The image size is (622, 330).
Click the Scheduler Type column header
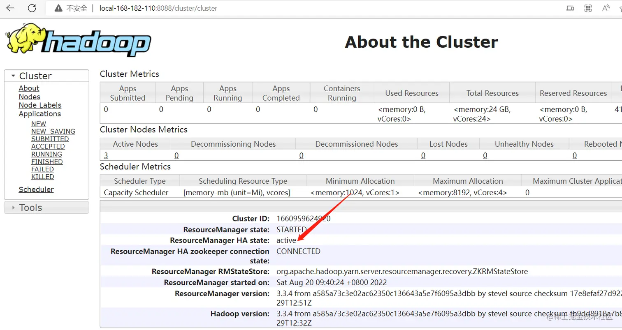tap(140, 181)
